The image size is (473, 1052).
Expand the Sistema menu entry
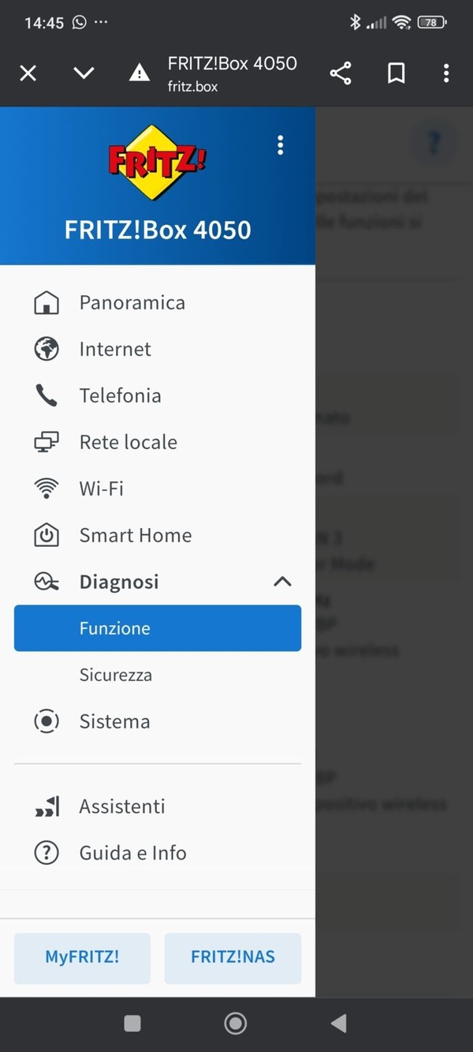coord(114,721)
